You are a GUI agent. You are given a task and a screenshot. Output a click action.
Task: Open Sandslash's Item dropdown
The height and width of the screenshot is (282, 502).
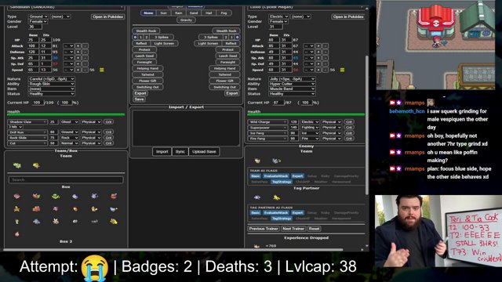coord(52,89)
